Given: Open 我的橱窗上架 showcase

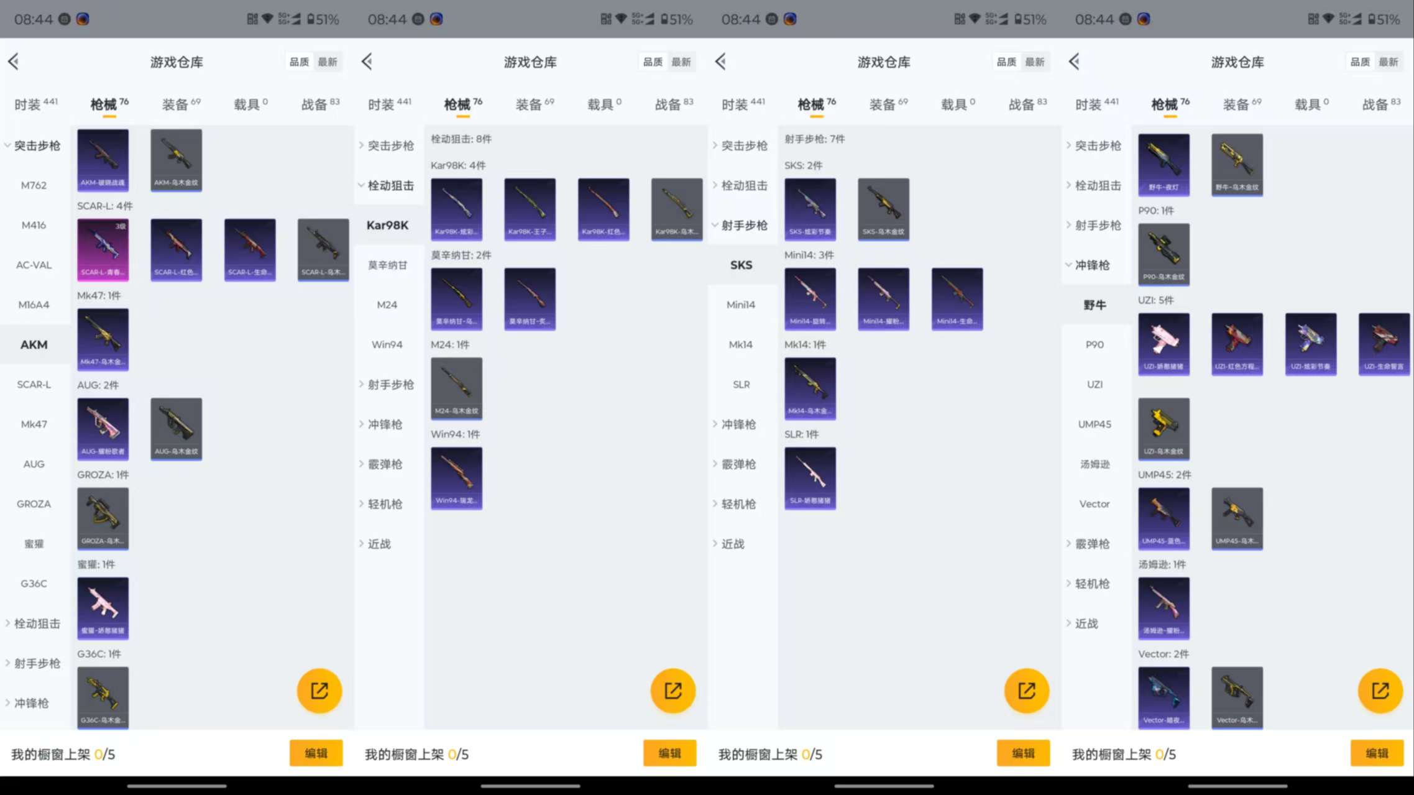Looking at the screenshot, I should 61,753.
